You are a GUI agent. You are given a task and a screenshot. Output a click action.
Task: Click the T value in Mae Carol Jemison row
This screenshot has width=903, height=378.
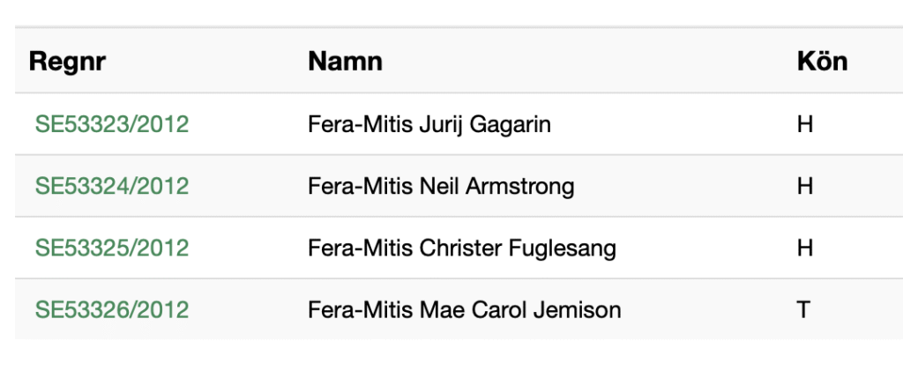tap(804, 310)
